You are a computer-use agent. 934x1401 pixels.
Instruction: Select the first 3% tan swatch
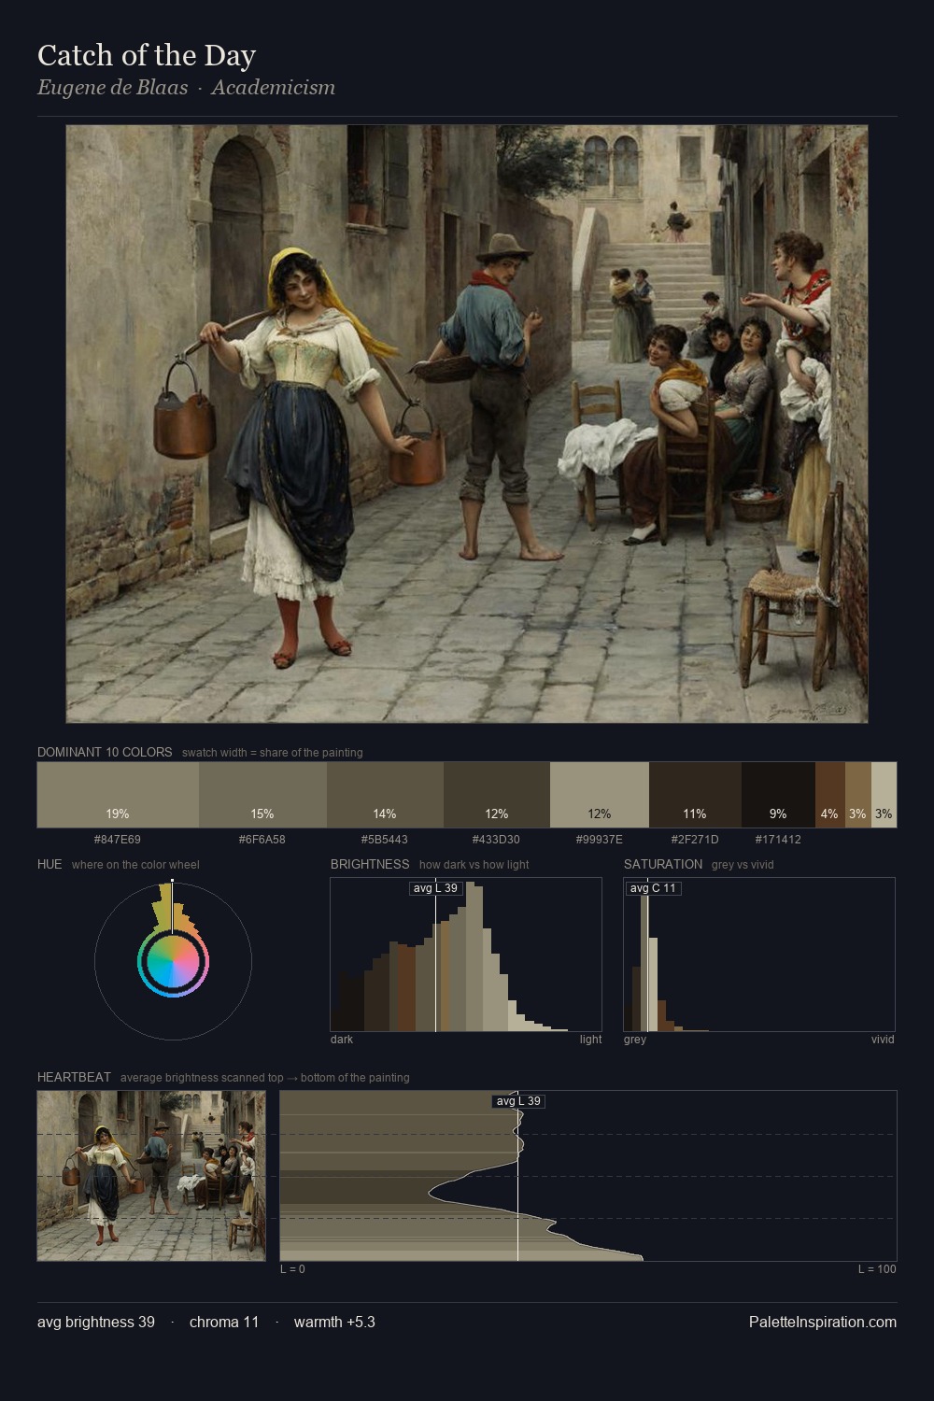pyautogui.click(x=857, y=795)
